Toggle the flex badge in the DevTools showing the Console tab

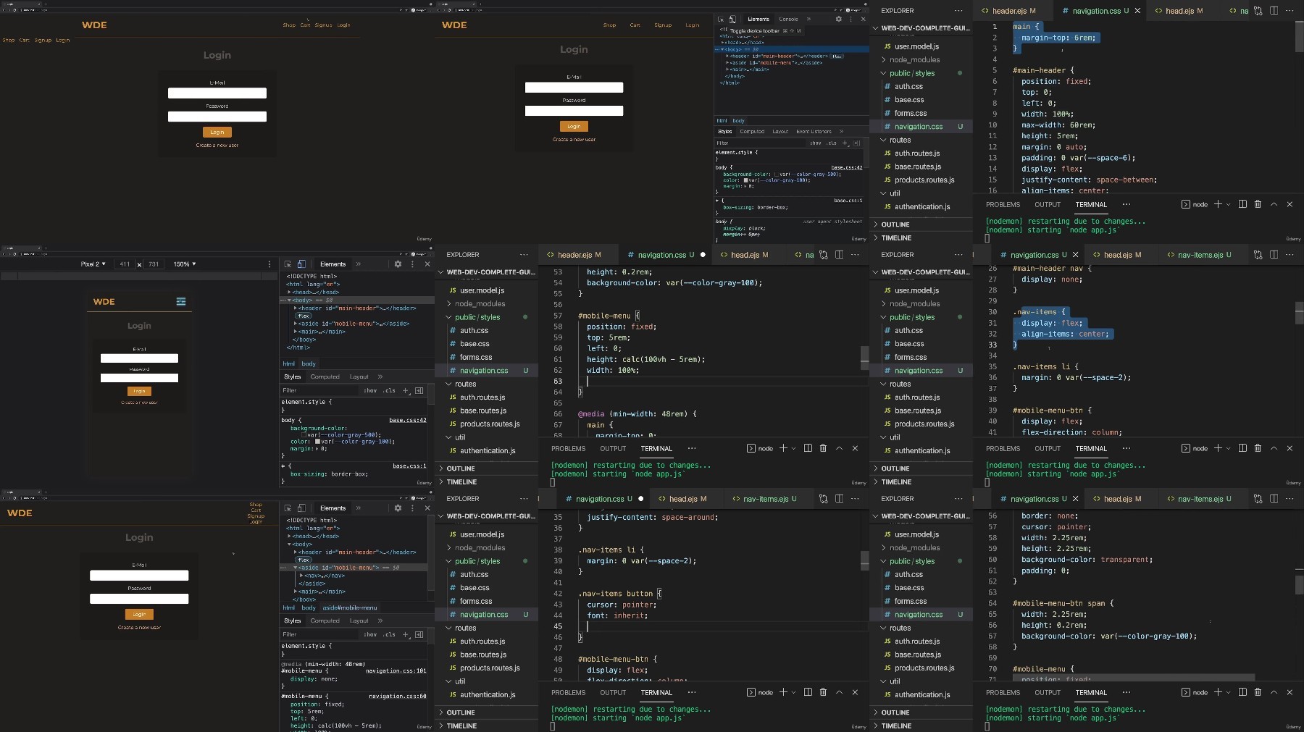[x=837, y=56]
